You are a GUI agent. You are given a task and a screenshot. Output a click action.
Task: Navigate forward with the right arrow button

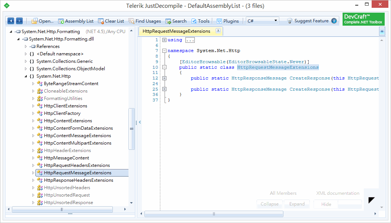[x=19, y=21]
